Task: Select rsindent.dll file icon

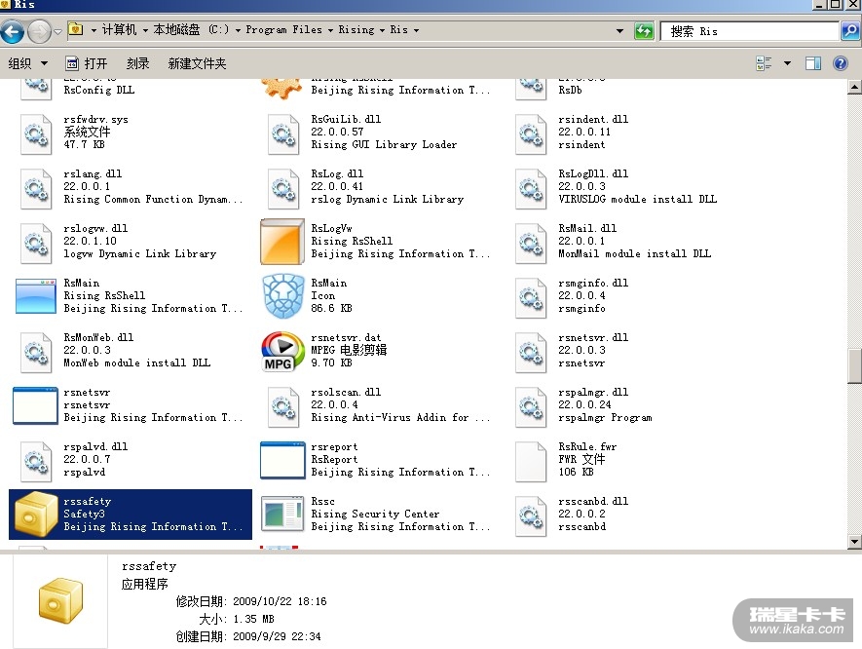Action: [x=531, y=134]
